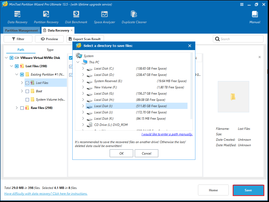269x202 pixels.
Task: Select System Reserved (E:) drive
Action: [x=137, y=81]
